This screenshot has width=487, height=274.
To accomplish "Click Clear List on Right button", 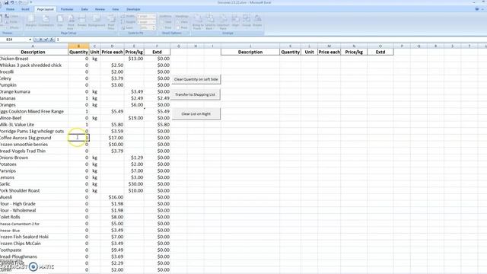I will (196, 113).
